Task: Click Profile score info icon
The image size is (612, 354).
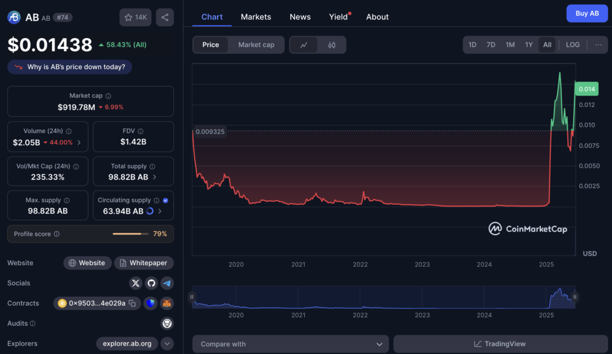Action: coord(57,234)
